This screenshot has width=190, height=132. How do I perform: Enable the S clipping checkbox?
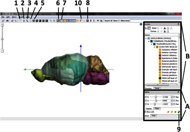coord(146,97)
